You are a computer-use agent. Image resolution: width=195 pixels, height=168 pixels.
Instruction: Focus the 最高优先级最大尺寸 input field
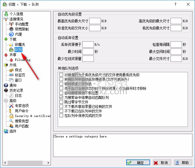click(x=95, y=21)
